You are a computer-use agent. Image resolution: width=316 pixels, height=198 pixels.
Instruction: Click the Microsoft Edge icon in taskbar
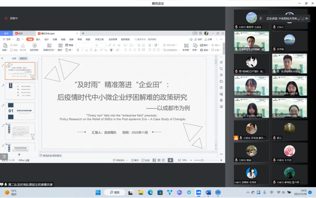tap(150, 192)
